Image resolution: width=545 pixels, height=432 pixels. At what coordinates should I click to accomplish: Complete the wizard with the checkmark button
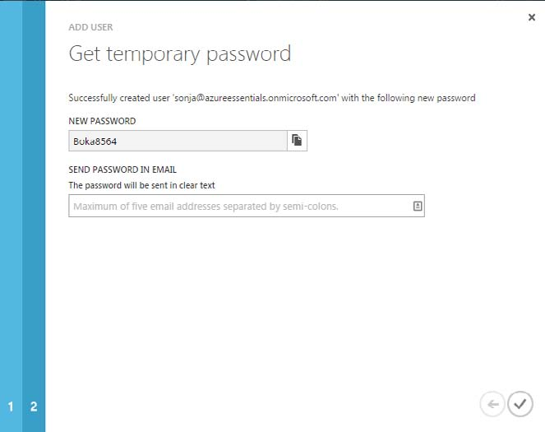(520, 404)
